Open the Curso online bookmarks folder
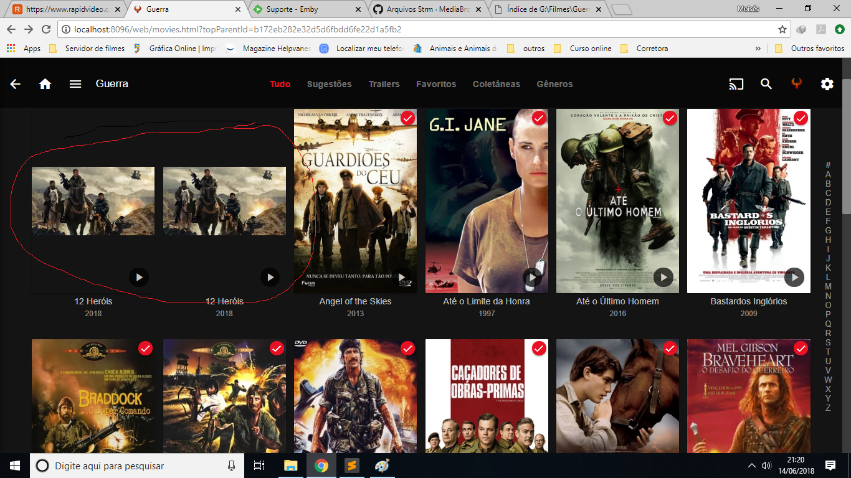 (583, 49)
